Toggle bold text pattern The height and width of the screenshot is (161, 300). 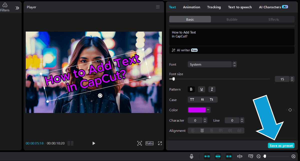pos(191,89)
